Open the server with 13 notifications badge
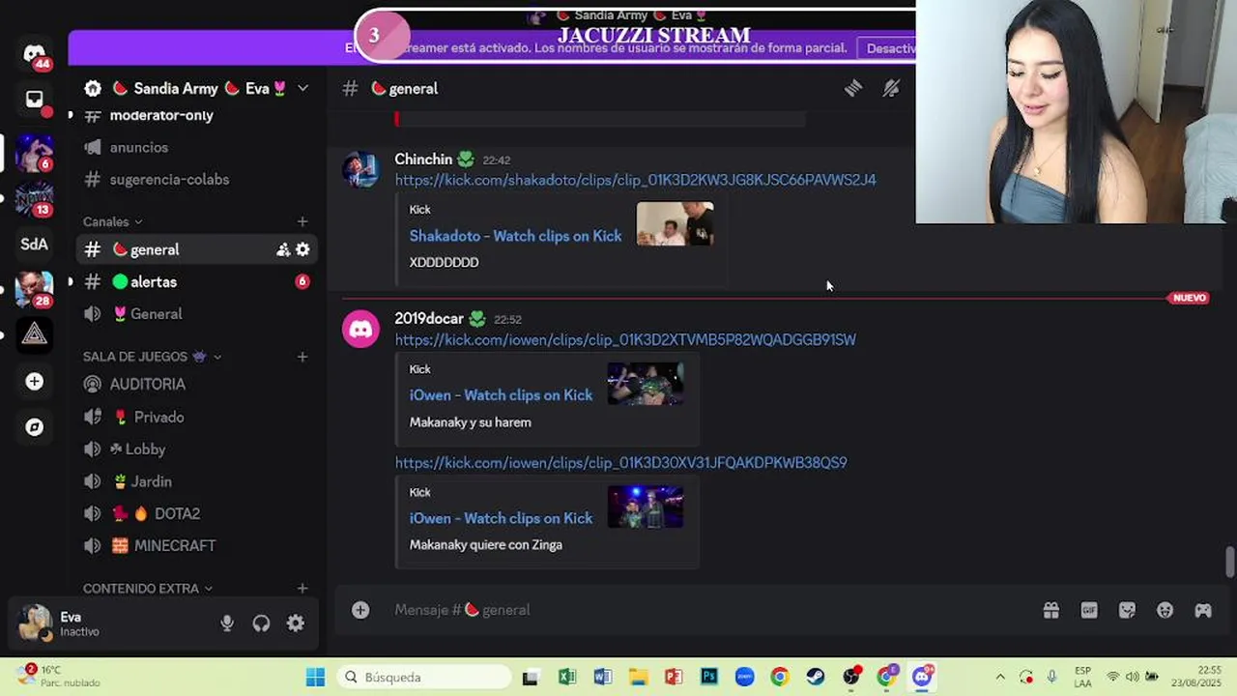The height and width of the screenshot is (696, 1237). 35,198
